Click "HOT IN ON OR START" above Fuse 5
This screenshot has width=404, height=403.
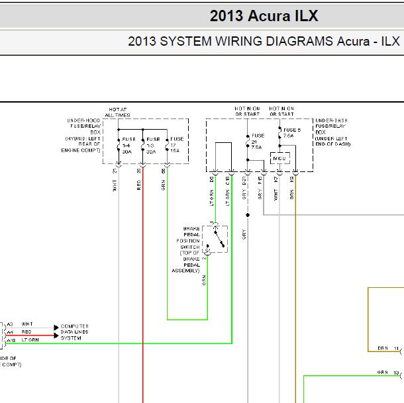[281, 111]
